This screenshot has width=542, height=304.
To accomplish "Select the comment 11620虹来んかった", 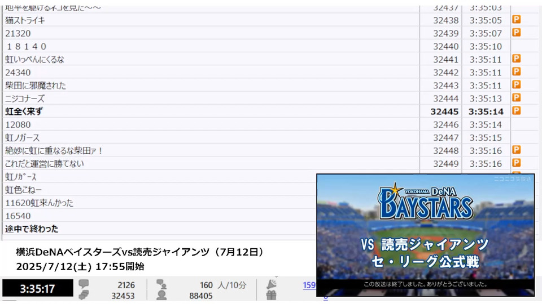I will click(39, 203).
